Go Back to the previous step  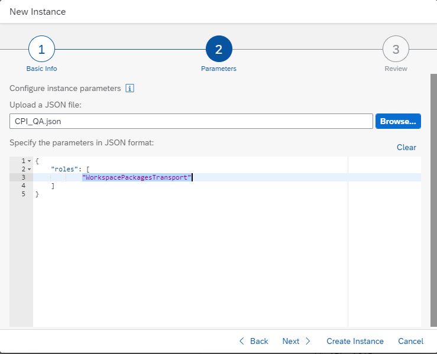254,341
